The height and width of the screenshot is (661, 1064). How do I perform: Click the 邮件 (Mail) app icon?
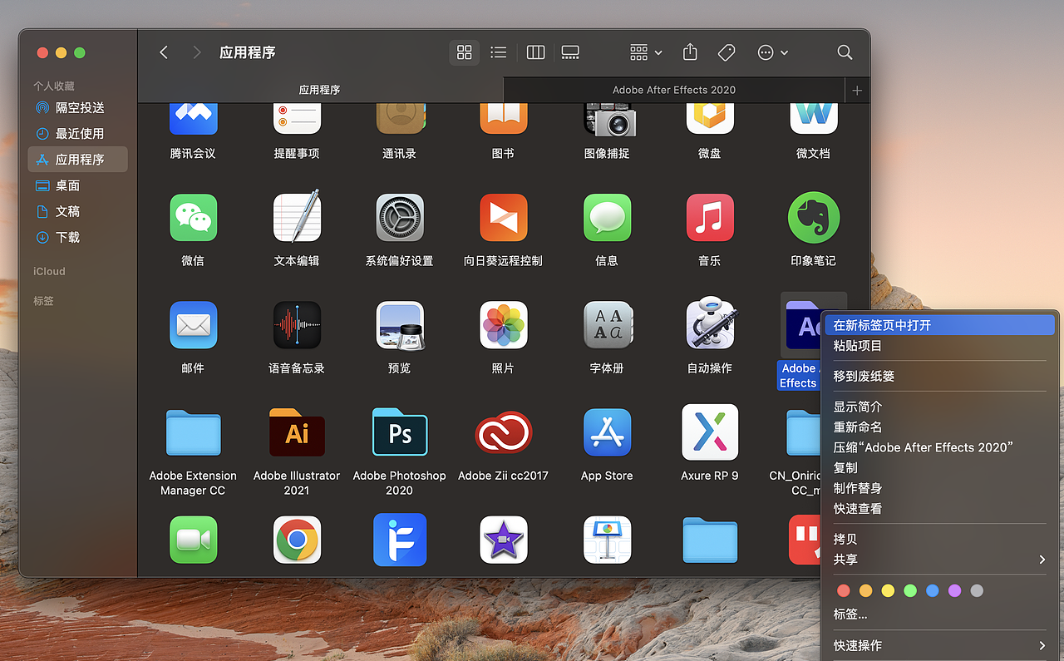[x=193, y=325]
